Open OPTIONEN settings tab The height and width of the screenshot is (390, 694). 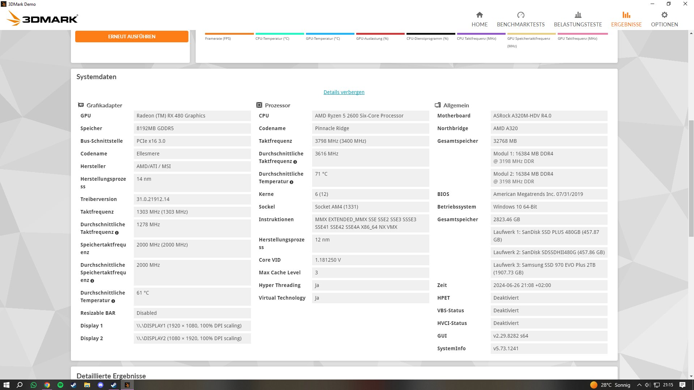click(664, 19)
